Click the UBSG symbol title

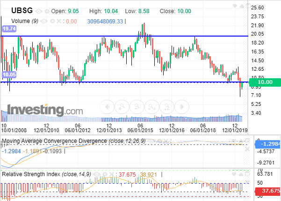(x=22, y=11)
